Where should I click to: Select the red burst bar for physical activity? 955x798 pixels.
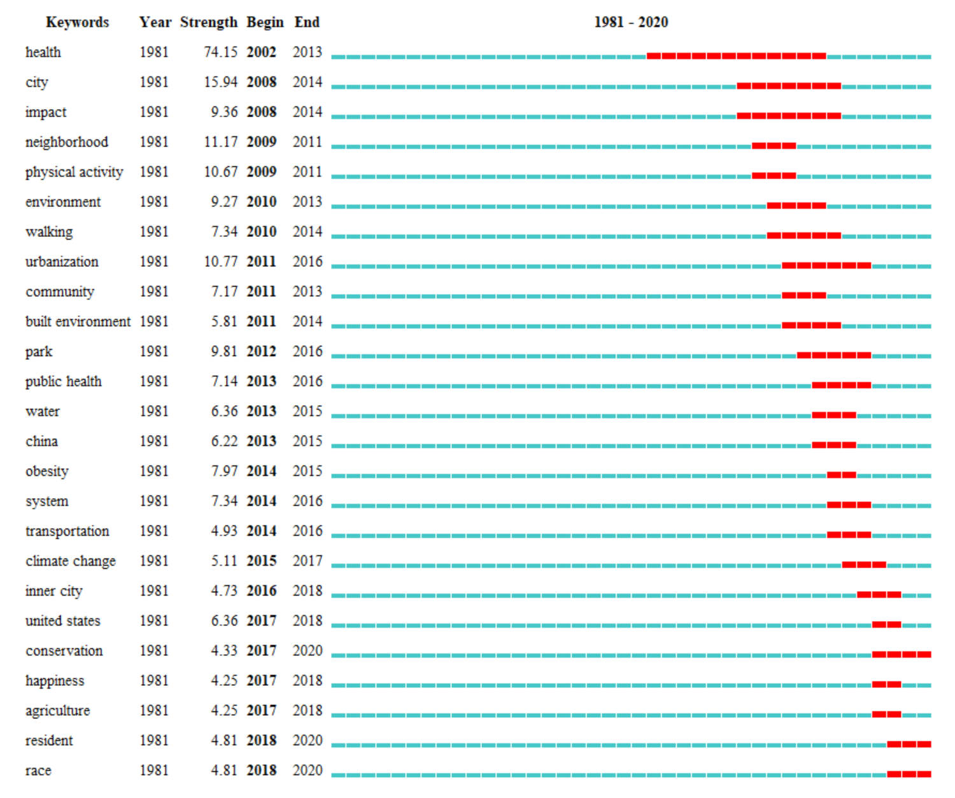tap(774, 176)
